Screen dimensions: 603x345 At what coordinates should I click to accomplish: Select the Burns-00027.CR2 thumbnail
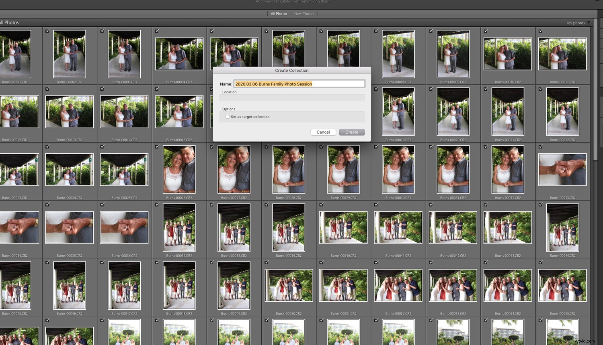[x=234, y=169]
